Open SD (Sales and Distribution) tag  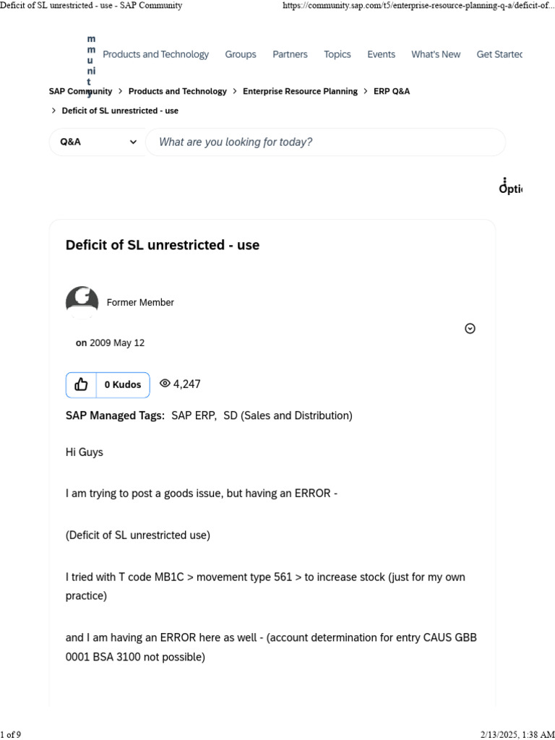(288, 416)
